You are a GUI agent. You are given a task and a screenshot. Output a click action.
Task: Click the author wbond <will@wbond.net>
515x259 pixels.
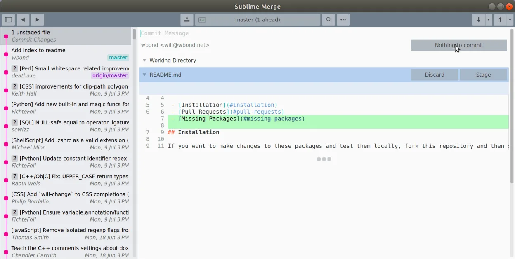coord(175,45)
